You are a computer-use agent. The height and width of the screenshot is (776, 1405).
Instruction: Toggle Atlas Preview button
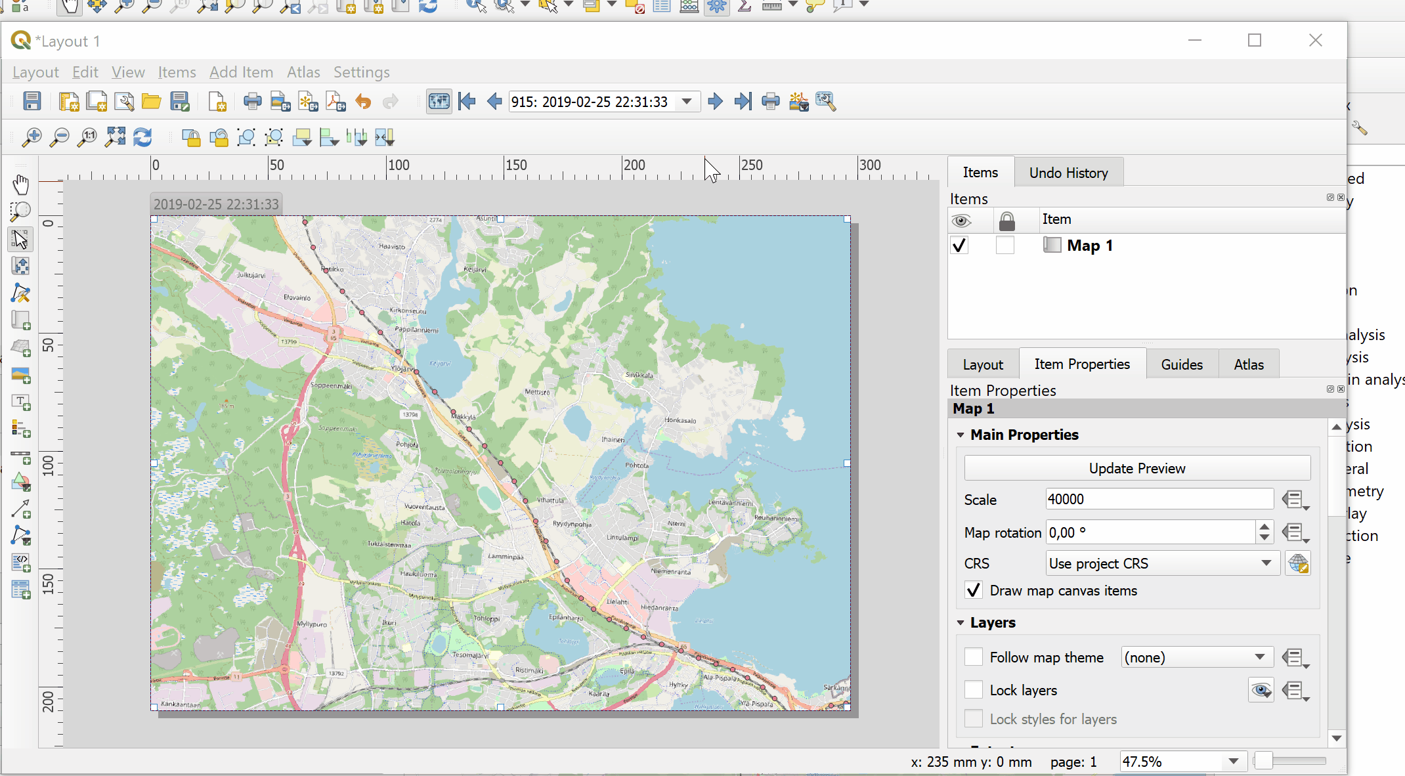[439, 101]
